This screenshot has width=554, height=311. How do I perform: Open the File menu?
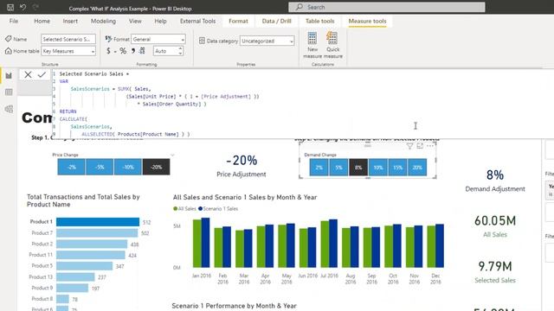pyautogui.click(x=14, y=21)
